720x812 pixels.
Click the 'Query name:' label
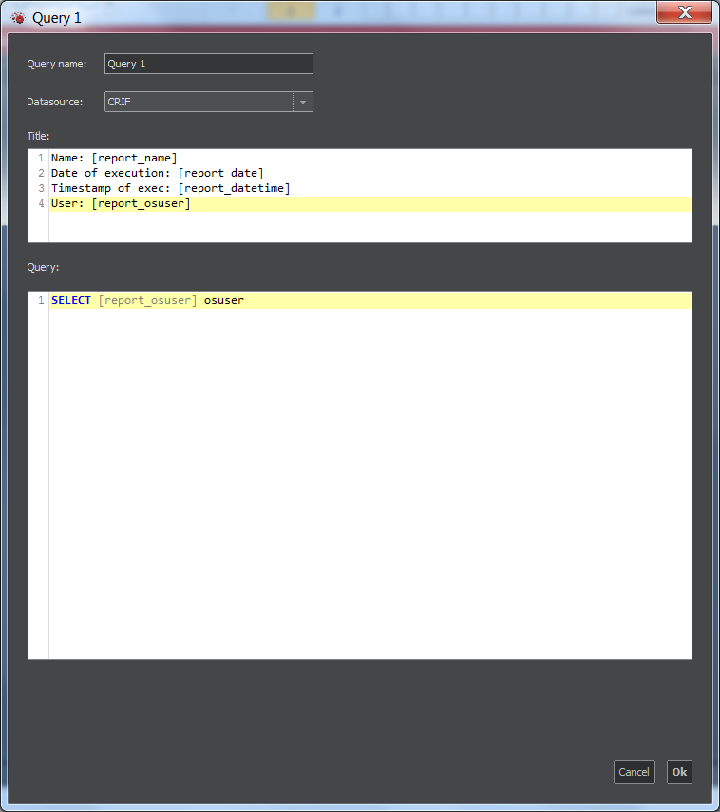point(57,64)
